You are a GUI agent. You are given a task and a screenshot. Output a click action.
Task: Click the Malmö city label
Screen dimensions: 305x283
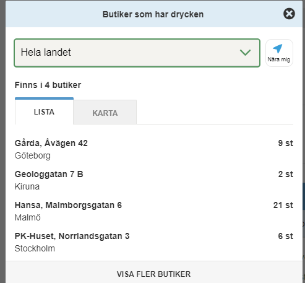[28, 217]
